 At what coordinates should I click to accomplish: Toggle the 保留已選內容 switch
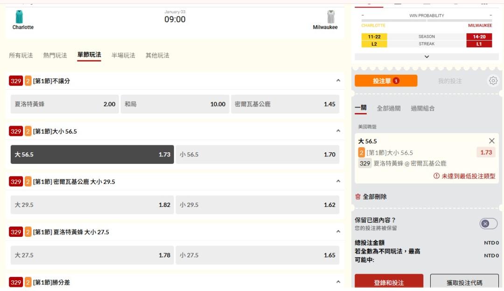[488, 224]
